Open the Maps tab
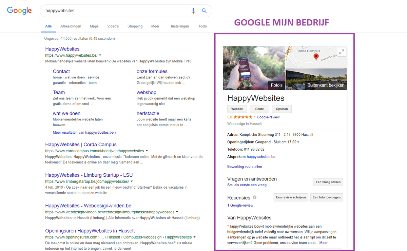Viewport: 407px width, 251px height. click(x=94, y=26)
